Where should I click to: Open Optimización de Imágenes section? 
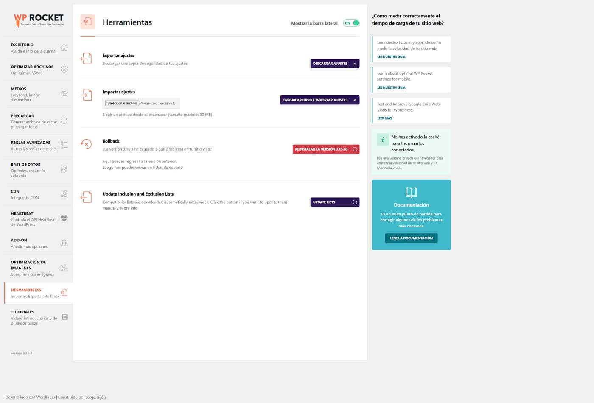click(39, 268)
